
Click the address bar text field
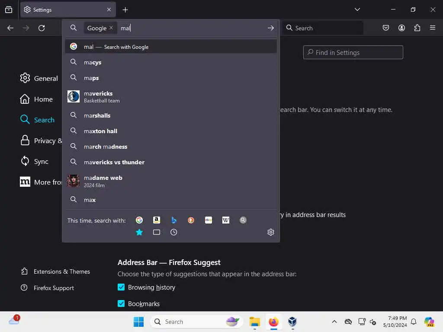pyautogui.click(x=192, y=28)
